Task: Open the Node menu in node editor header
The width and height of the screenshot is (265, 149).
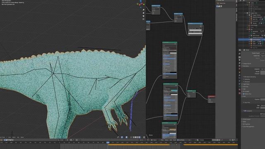Action: [x=174, y=140]
